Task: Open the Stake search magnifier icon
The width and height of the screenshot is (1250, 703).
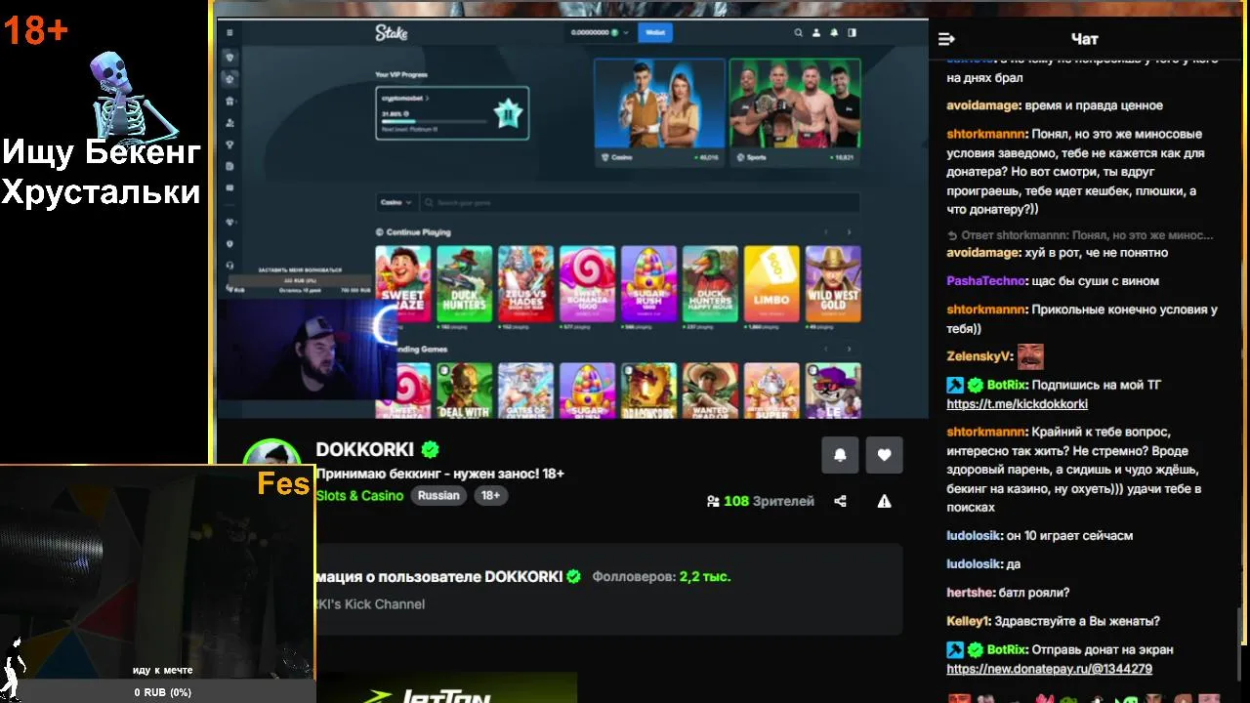Action: [798, 32]
